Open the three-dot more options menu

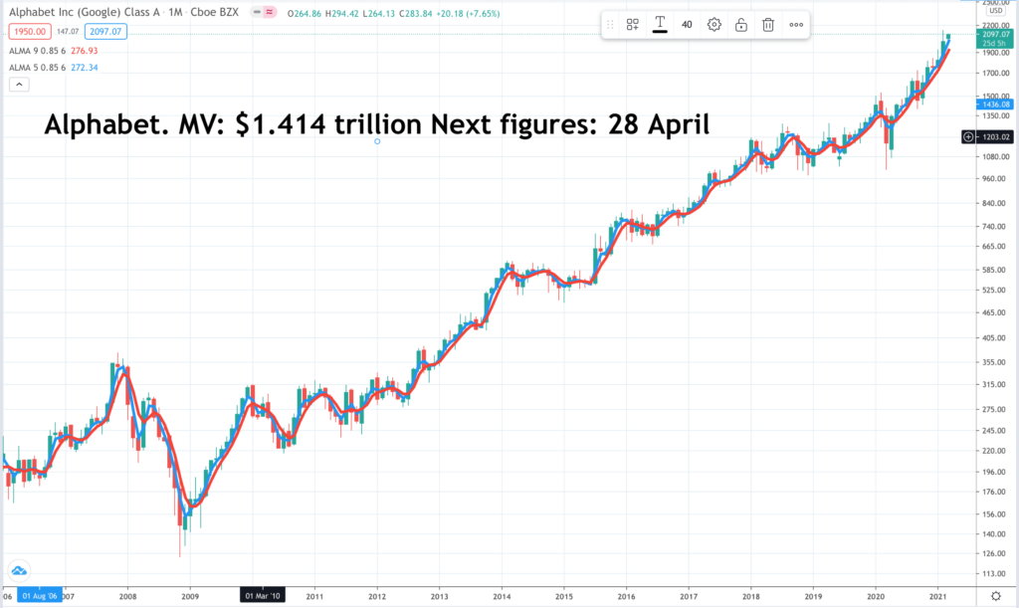[x=796, y=25]
